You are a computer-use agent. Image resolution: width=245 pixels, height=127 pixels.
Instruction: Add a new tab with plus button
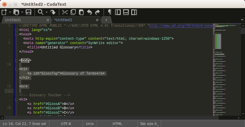click(x=106, y=20)
